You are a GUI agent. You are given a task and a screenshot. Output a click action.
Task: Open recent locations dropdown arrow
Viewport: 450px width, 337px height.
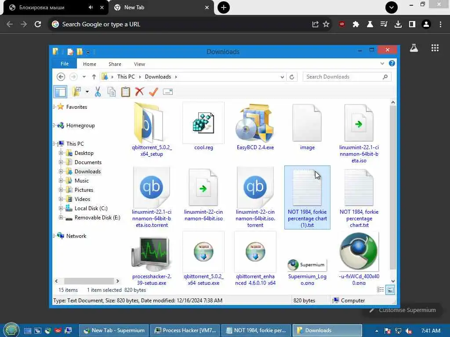pos(84,77)
